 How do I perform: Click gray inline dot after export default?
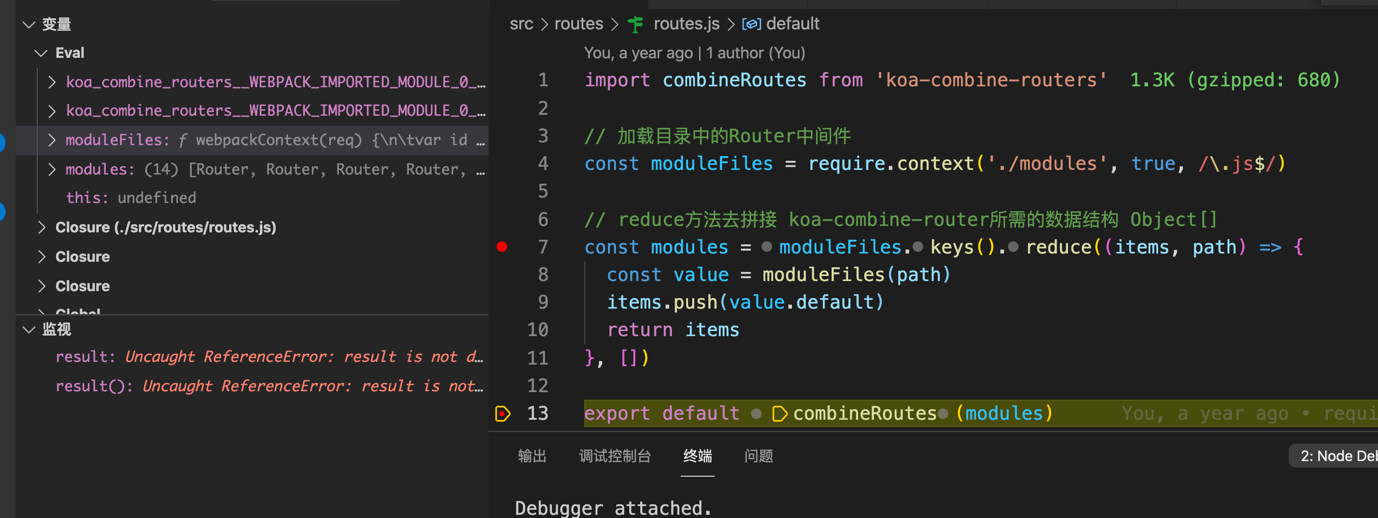(757, 413)
